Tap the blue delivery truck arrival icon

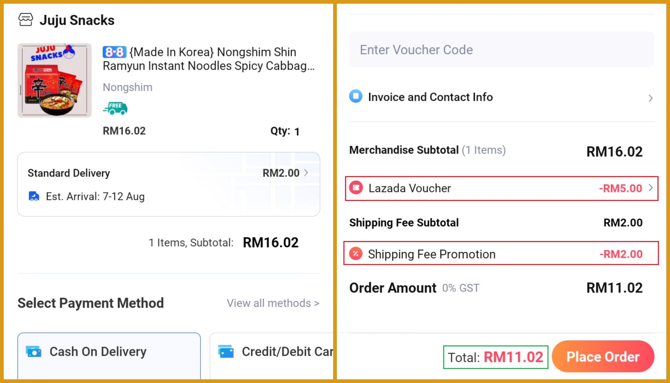pyautogui.click(x=34, y=196)
